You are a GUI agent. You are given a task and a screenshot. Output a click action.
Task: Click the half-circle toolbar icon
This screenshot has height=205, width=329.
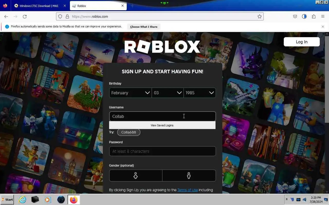click(304, 16)
